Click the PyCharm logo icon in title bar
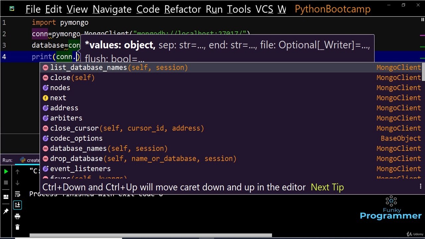This screenshot has height=239, width=425. coord(12,9)
